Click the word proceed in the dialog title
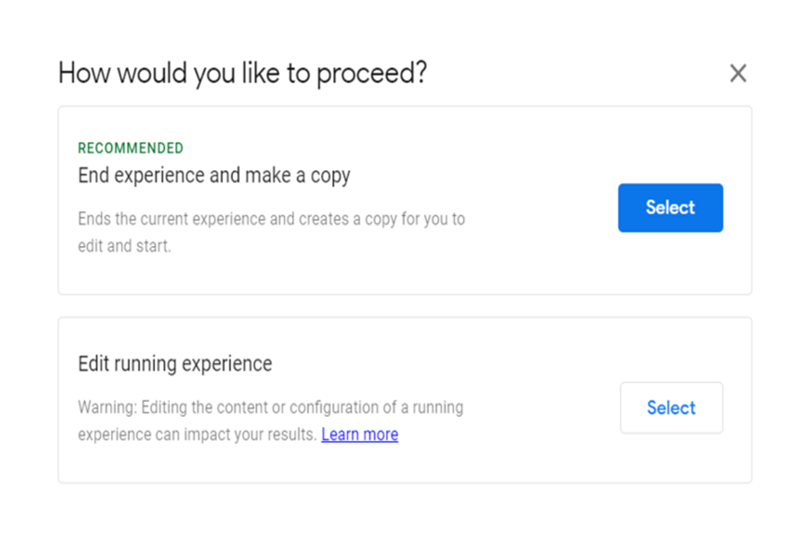 click(371, 74)
